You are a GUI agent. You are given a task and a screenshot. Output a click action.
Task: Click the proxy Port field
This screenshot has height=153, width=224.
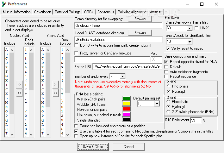(x=156, y=59)
